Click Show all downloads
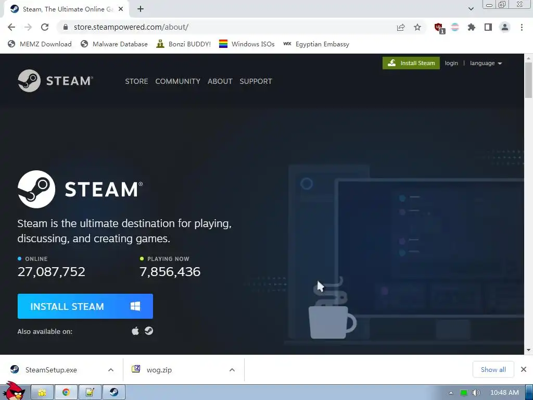The image size is (533, 400). pyautogui.click(x=493, y=369)
